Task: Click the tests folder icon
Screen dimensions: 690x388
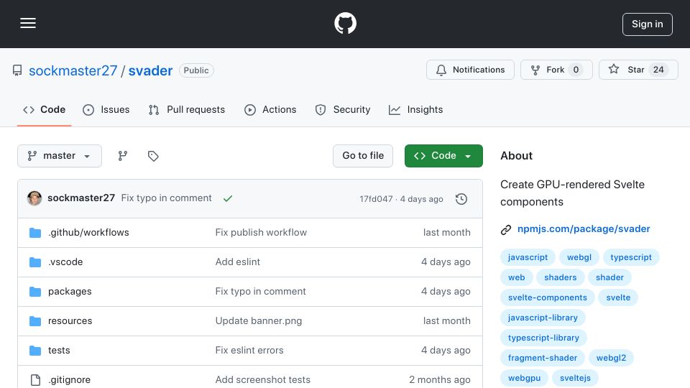Action: click(35, 351)
